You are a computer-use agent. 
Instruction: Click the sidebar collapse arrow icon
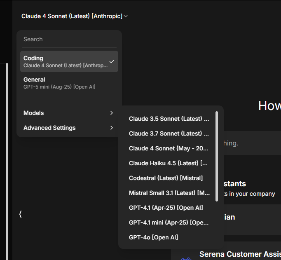[x=20, y=214]
